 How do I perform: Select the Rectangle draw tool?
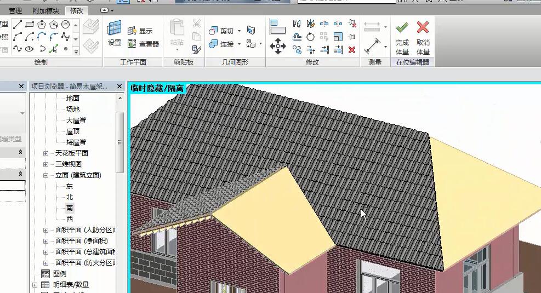point(30,25)
